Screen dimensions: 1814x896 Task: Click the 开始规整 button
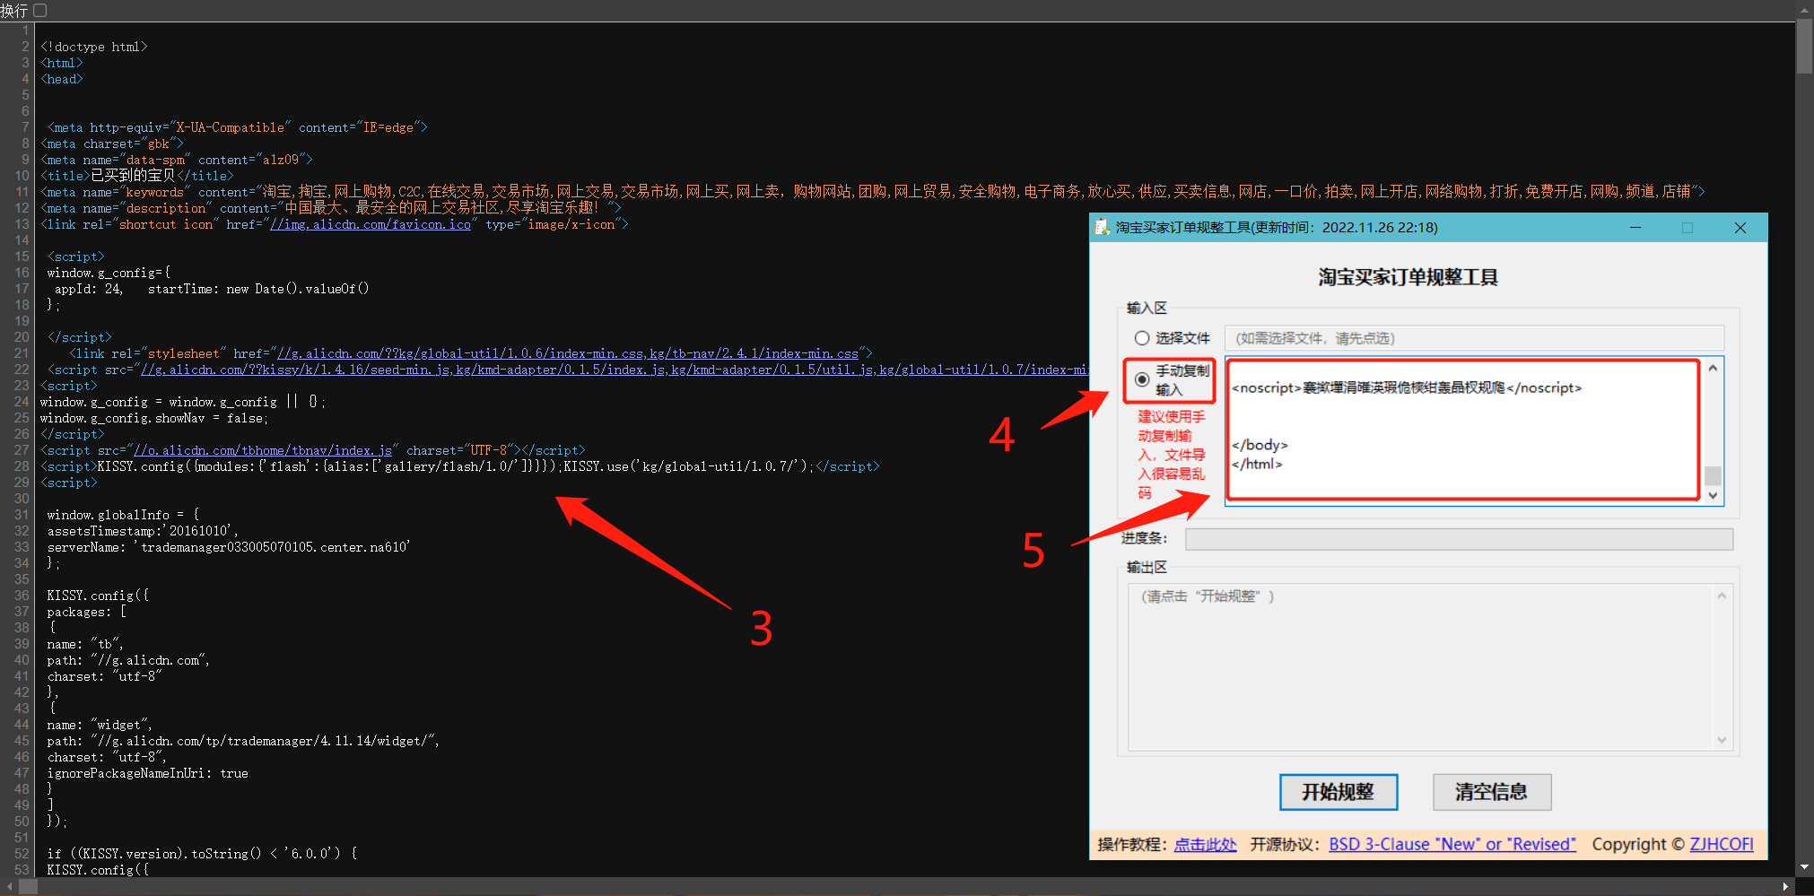pos(1338,792)
